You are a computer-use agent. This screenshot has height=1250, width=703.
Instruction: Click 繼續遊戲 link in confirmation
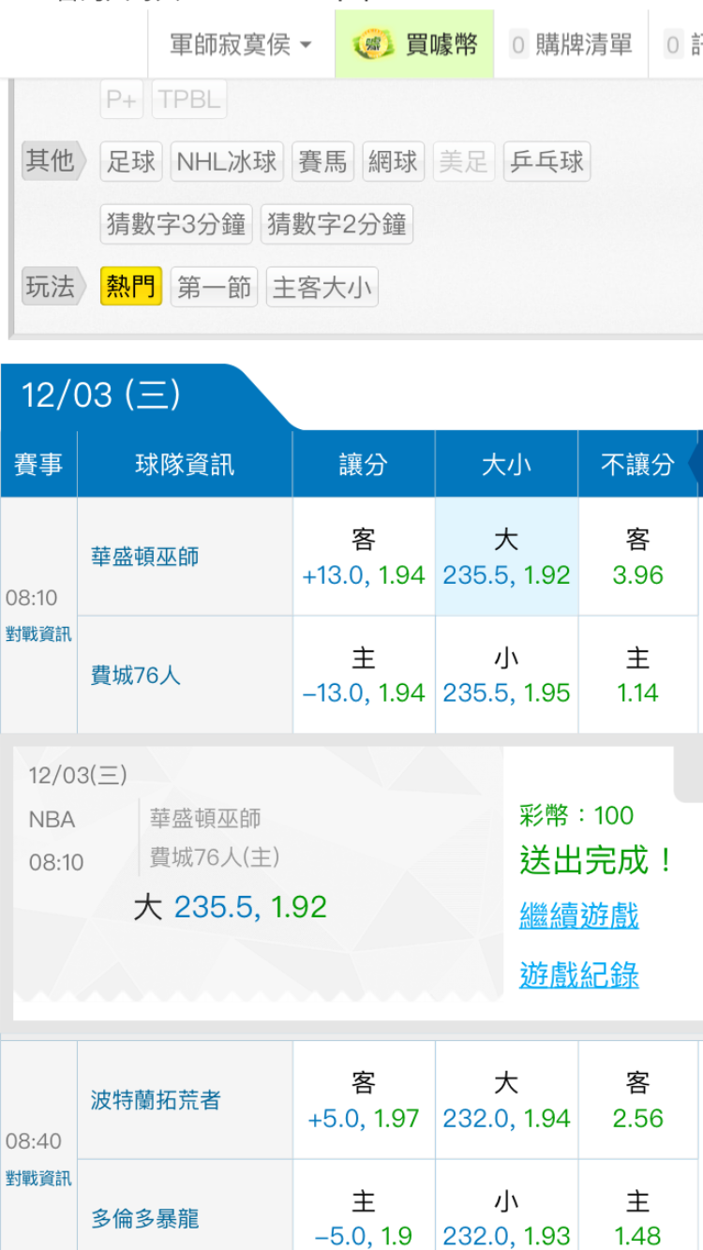tap(578, 915)
